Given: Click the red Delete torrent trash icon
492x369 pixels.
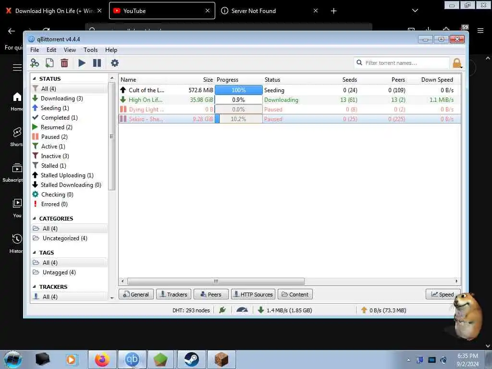Looking at the screenshot, I should (64, 63).
